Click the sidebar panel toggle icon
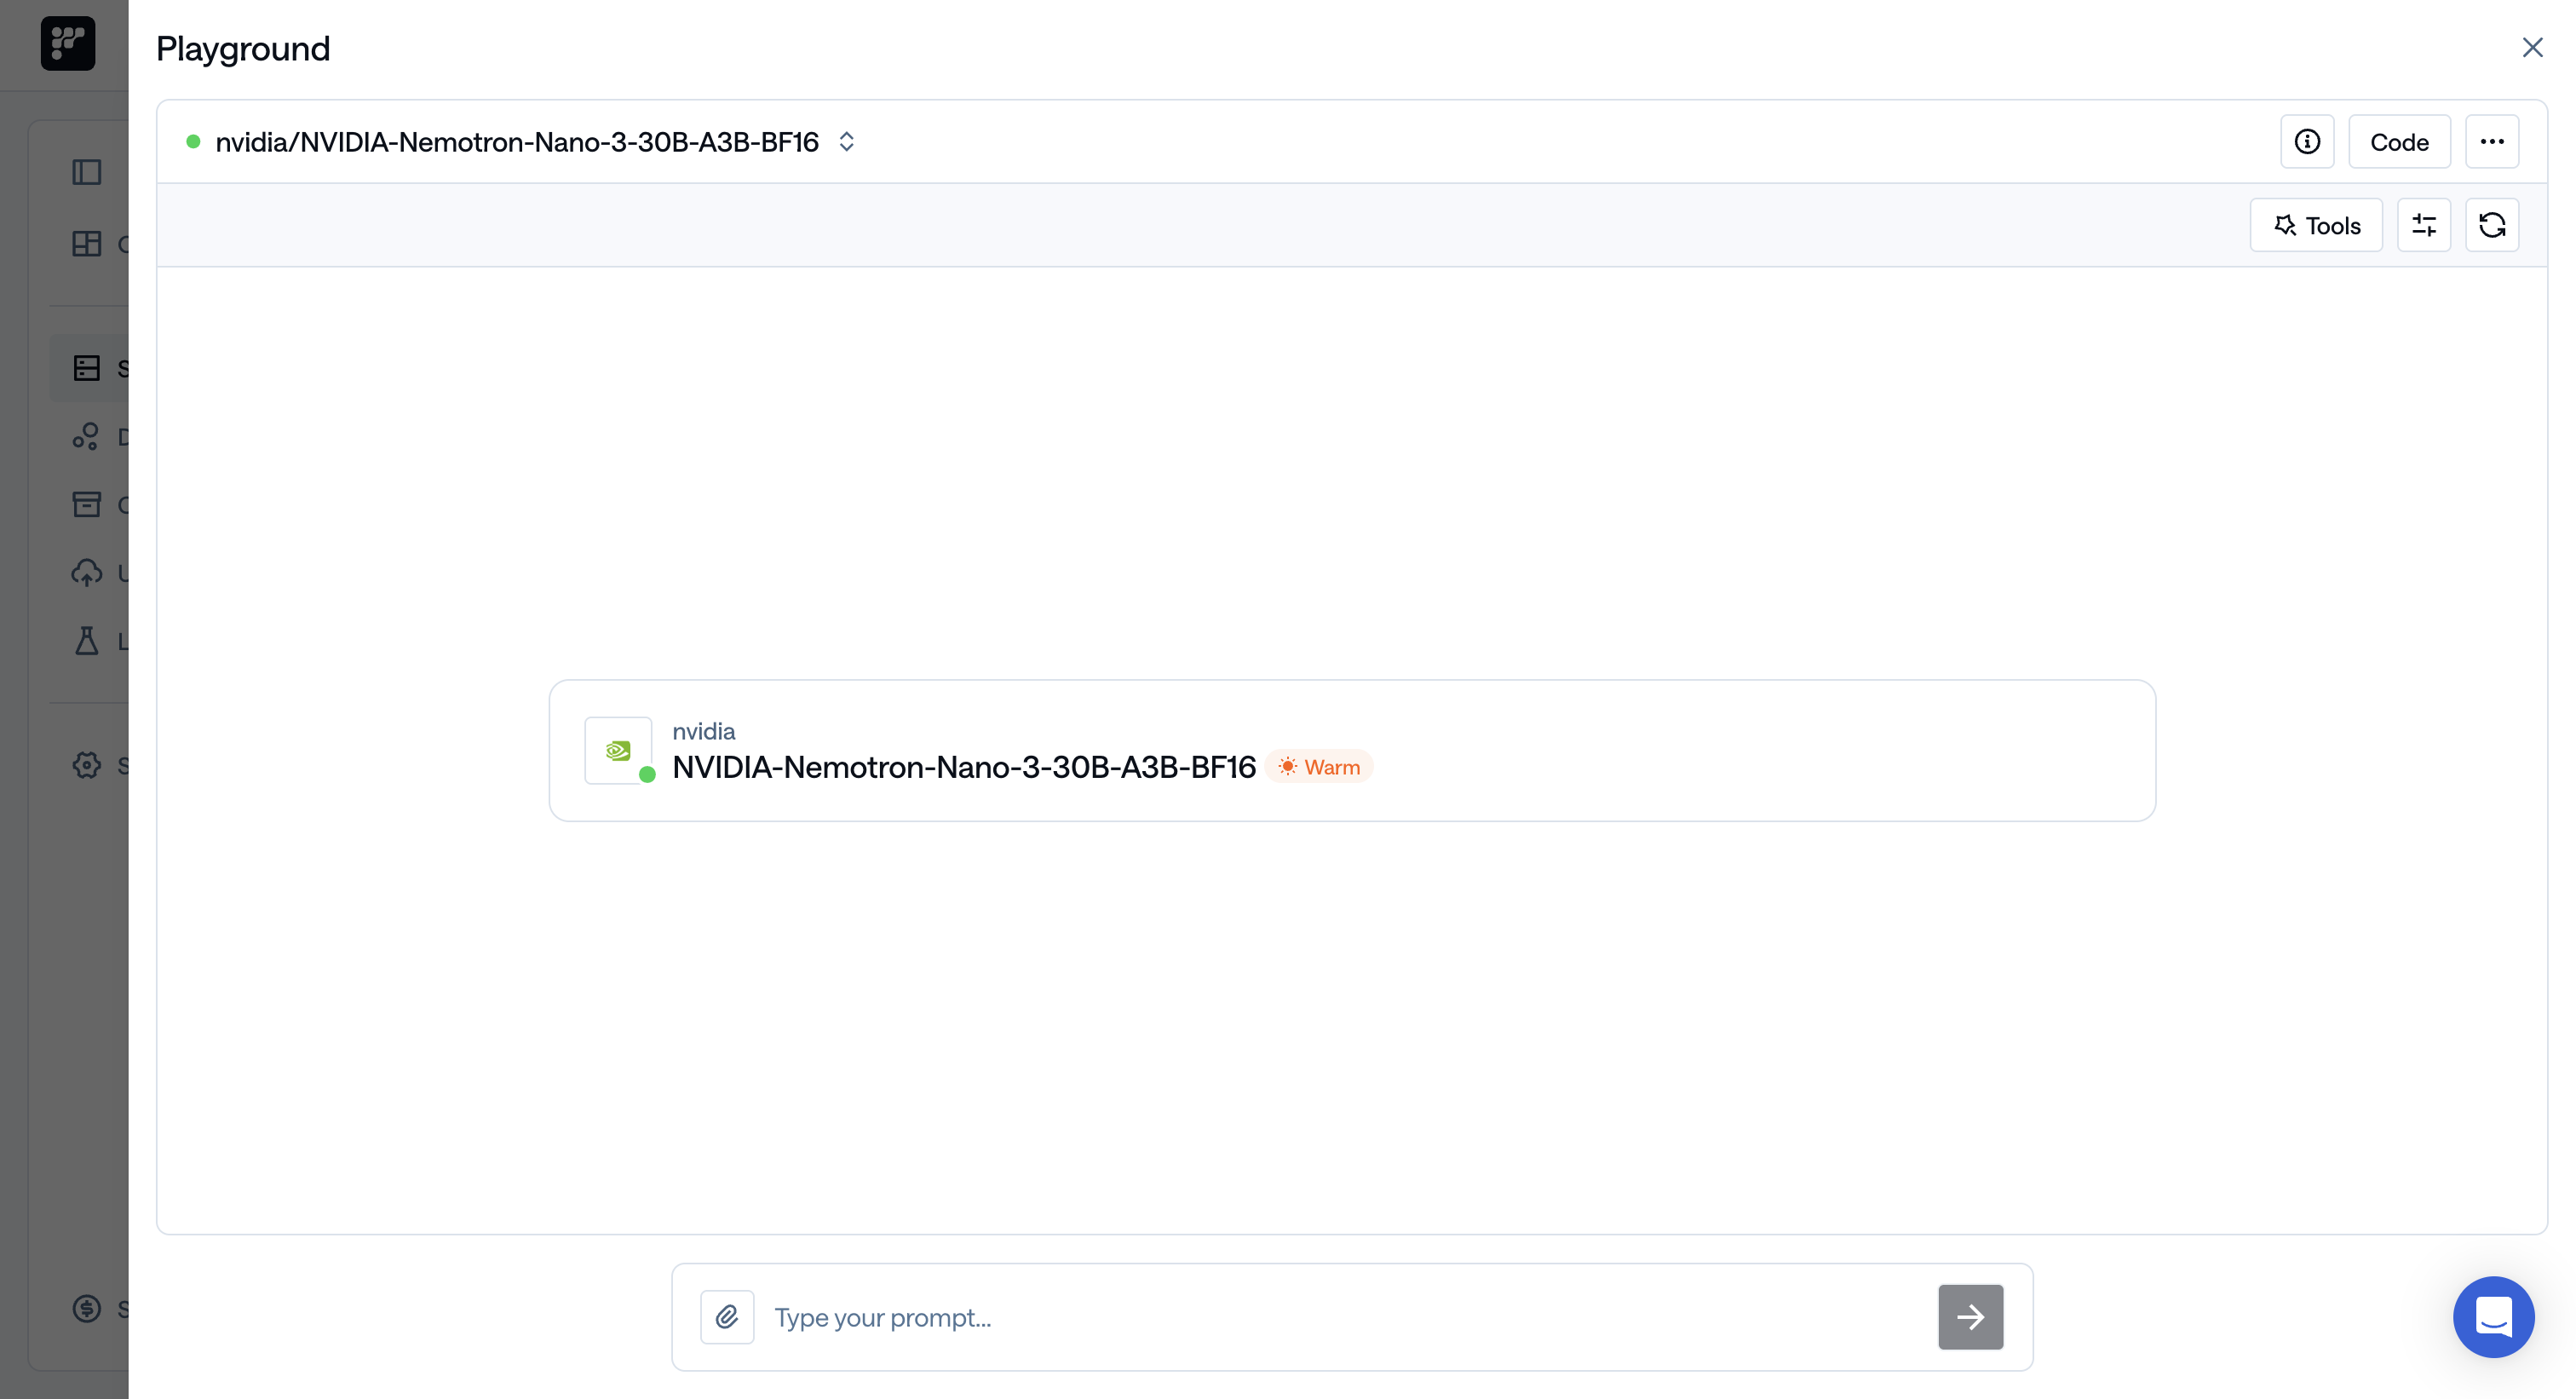Screen dimensions: 2576x1399 tap(87, 172)
